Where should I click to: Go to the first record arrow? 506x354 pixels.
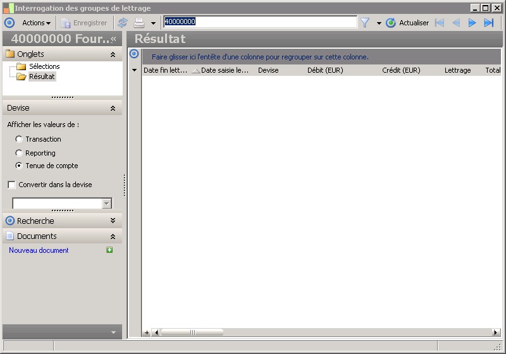click(x=440, y=23)
